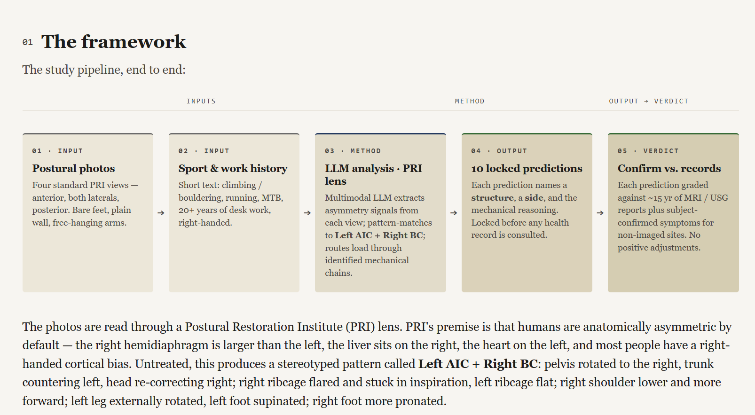Viewport: 755px width, 415px height.
Task: Click bold Left AIC + Right BC in paragraph
Action: [478, 364]
